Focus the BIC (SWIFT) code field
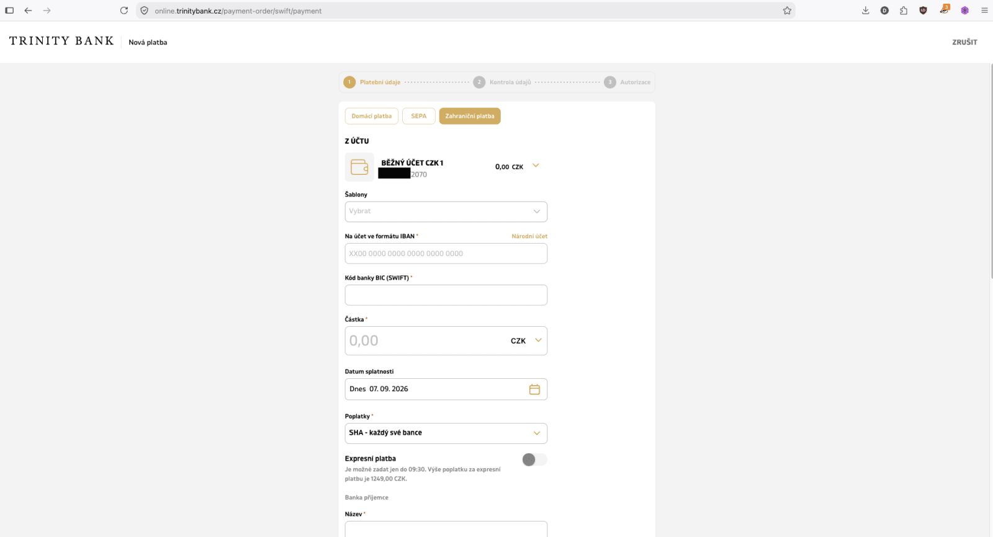This screenshot has width=993, height=537. point(446,295)
